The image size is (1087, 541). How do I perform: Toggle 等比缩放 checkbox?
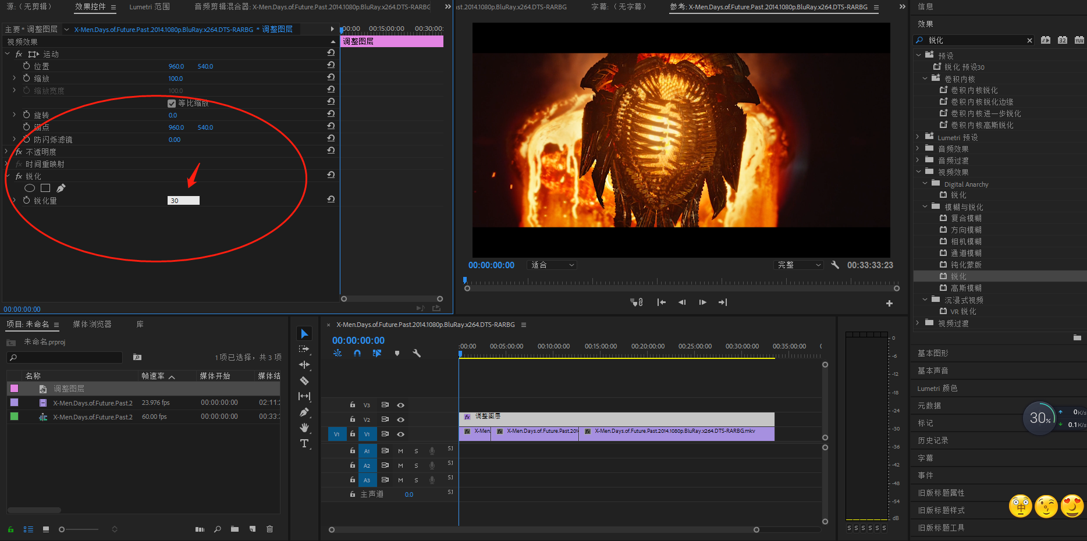pos(172,103)
